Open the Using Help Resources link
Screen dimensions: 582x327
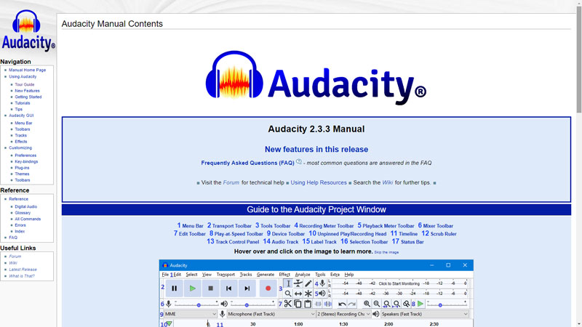319,183
